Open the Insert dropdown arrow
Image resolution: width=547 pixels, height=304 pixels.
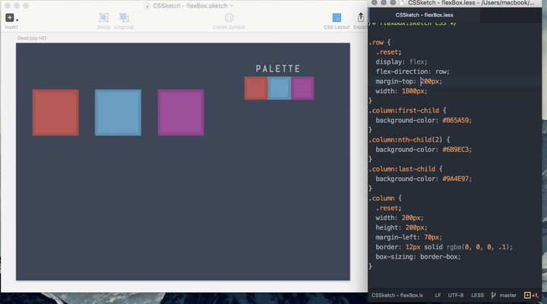pyautogui.click(x=17, y=19)
